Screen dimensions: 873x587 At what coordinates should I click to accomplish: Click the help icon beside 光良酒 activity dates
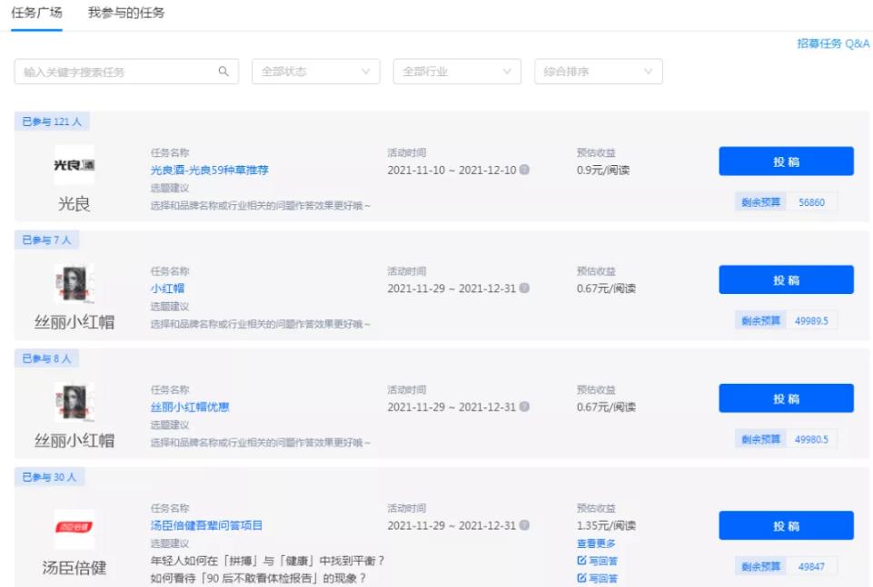tap(524, 171)
